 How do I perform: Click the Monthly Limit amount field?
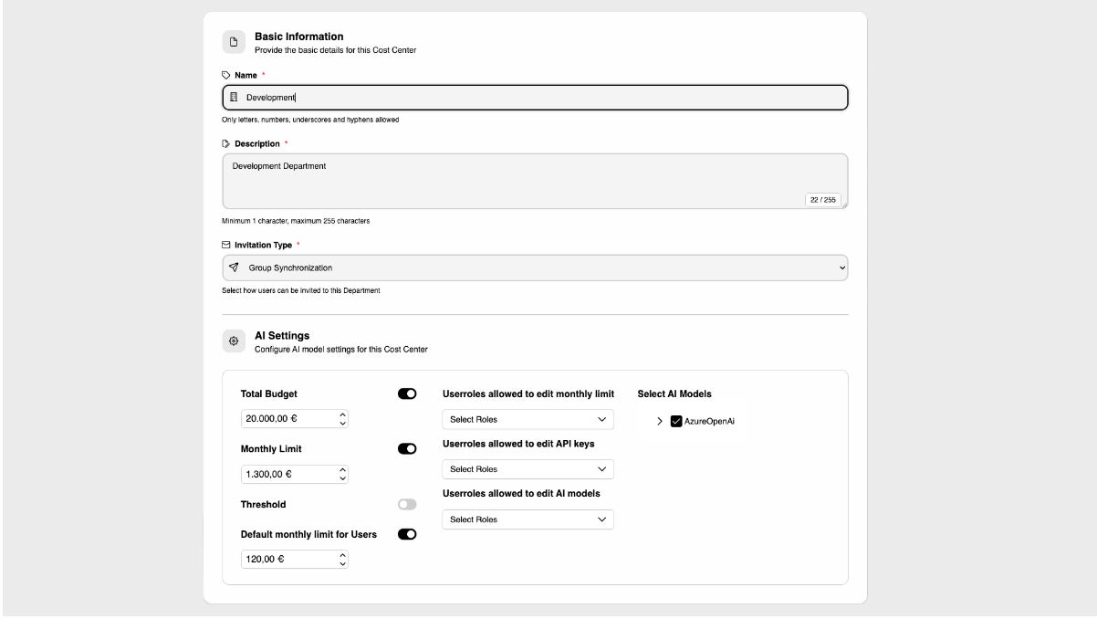pos(287,474)
